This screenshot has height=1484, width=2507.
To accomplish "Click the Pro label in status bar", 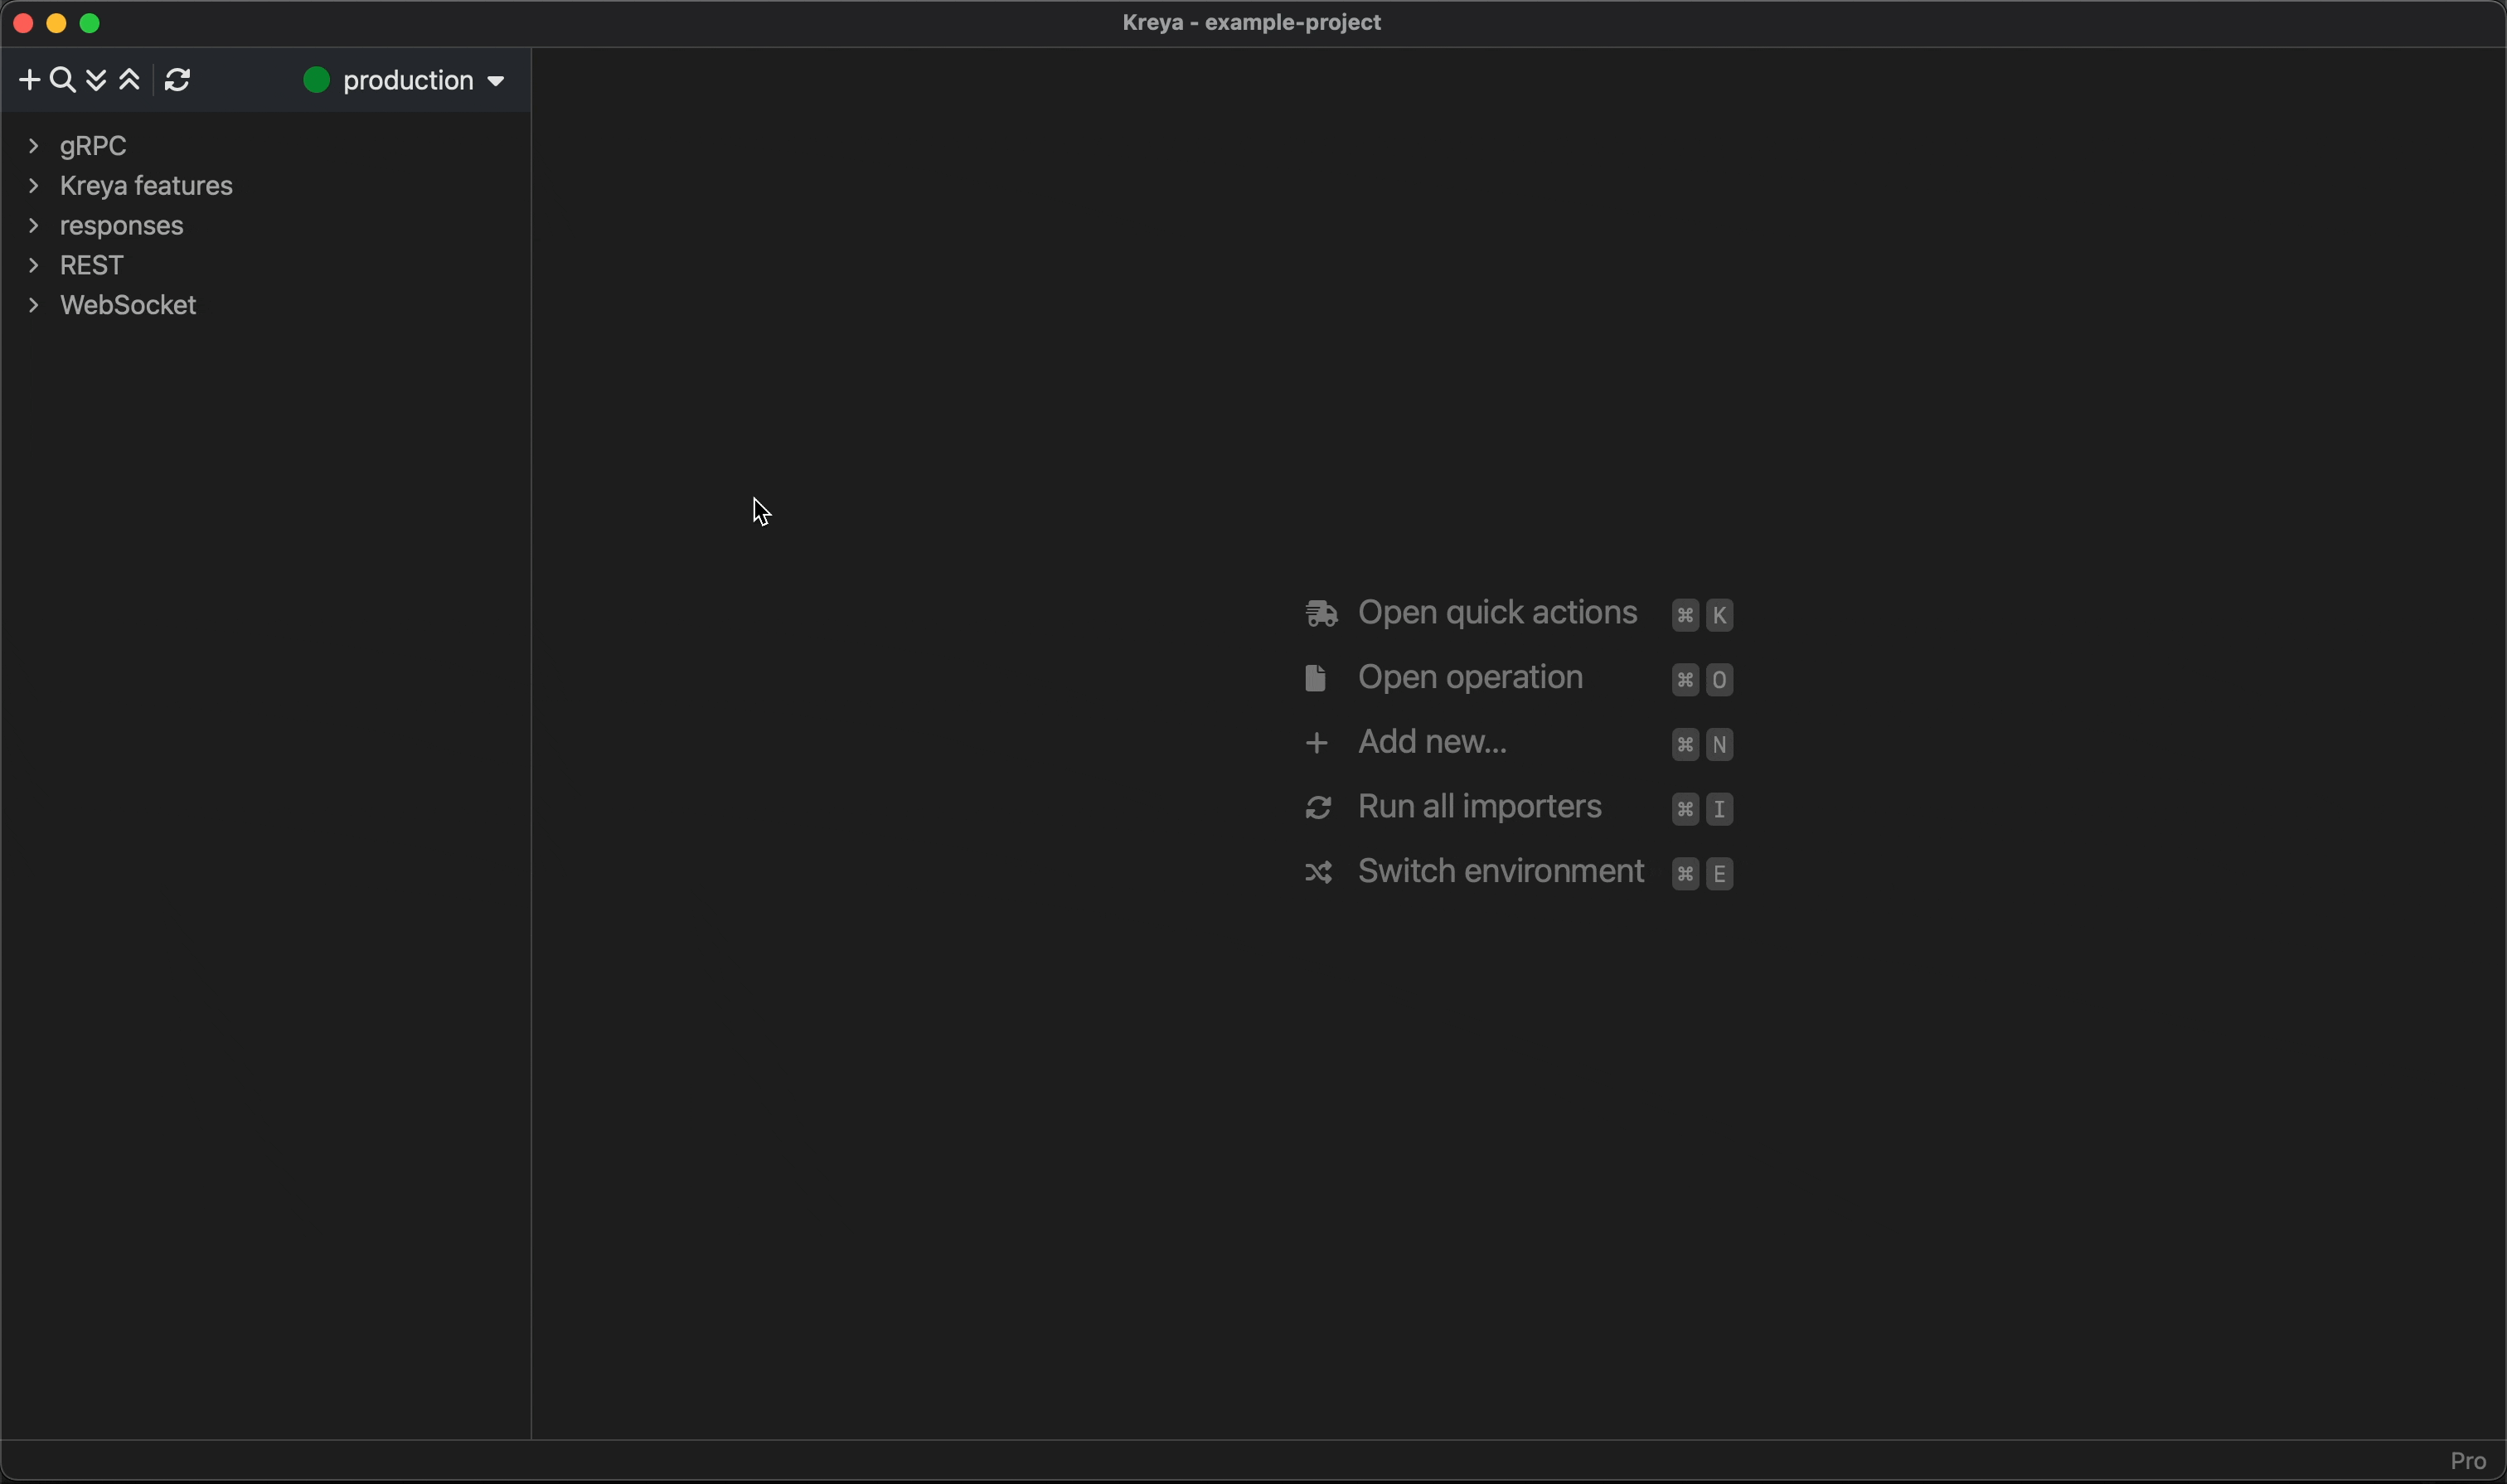I will (2467, 1461).
